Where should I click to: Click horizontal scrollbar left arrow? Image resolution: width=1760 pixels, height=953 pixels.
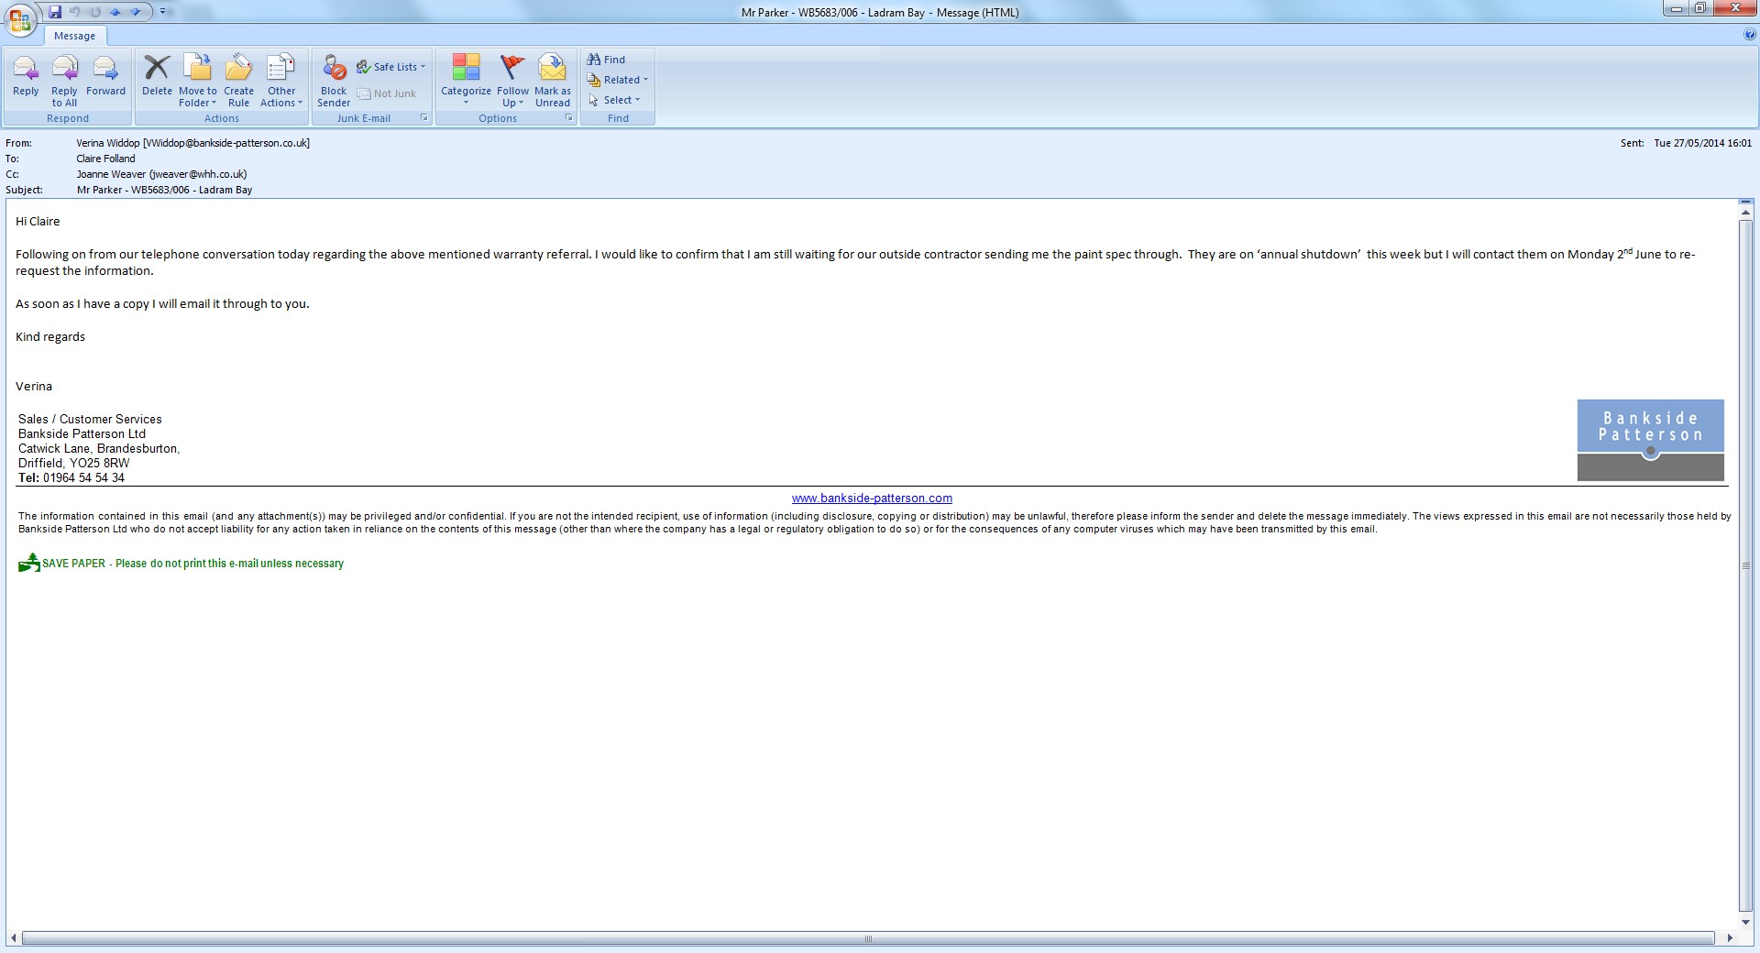coord(13,938)
